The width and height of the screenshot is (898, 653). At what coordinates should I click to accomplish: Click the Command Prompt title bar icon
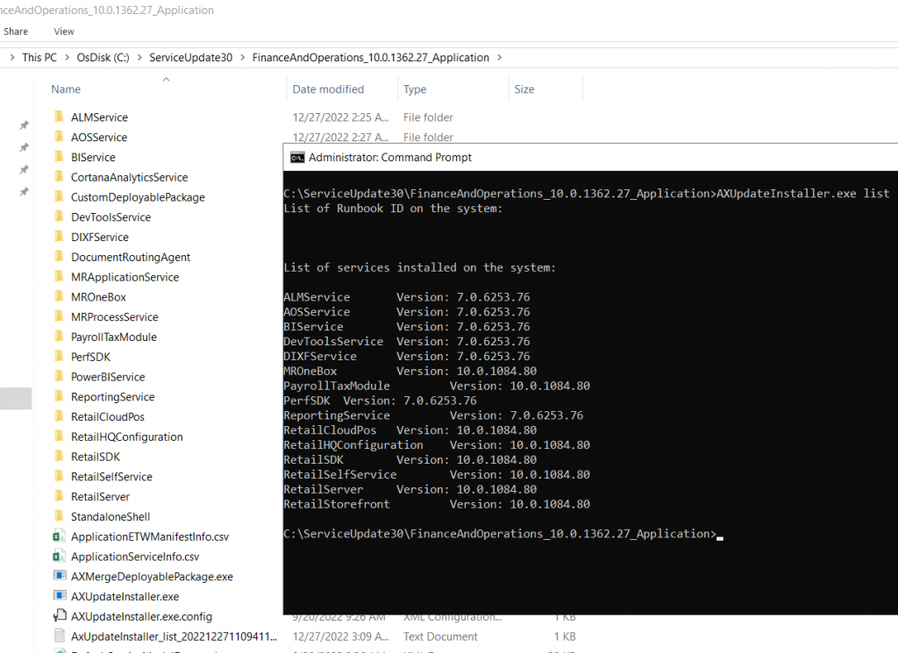click(296, 157)
